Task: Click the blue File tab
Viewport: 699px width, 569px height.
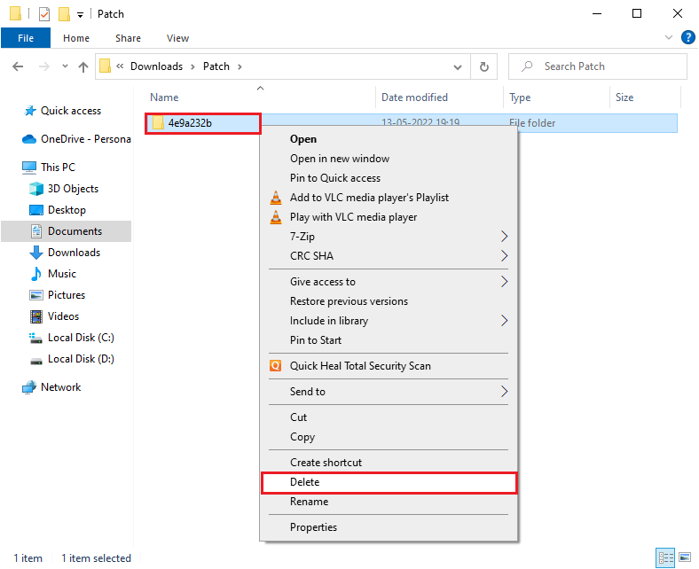Action: click(26, 38)
